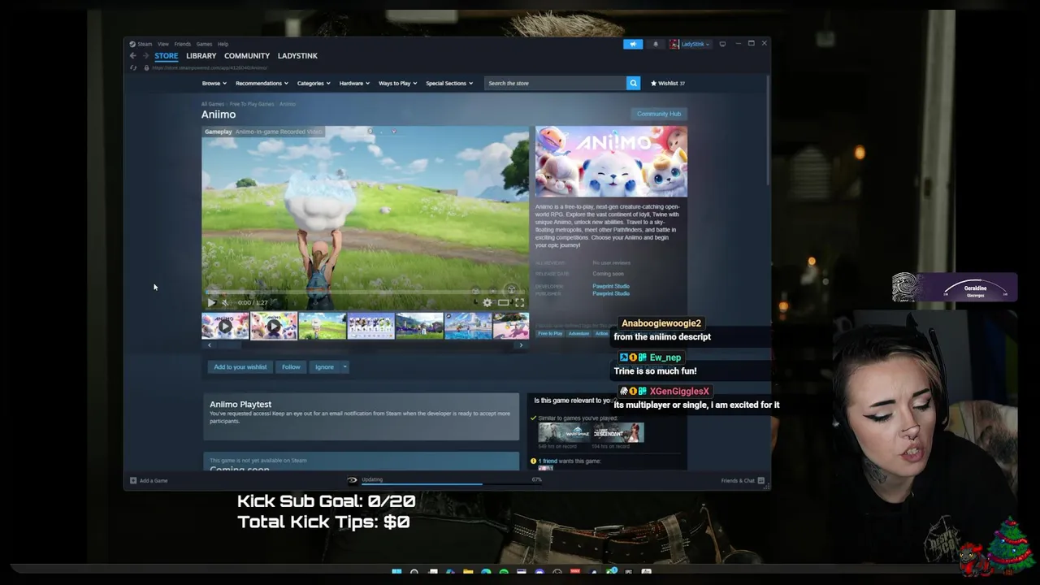
Task: Click the Search the store field
Action: tap(556, 83)
